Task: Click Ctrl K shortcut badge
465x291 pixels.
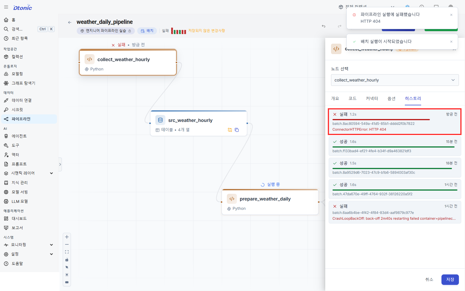Action: point(46,29)
